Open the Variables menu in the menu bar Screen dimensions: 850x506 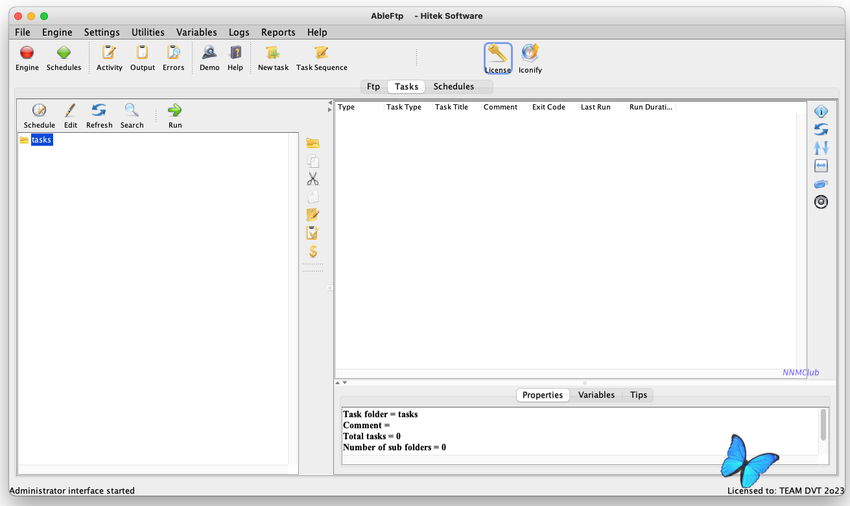tap(196, 32)
